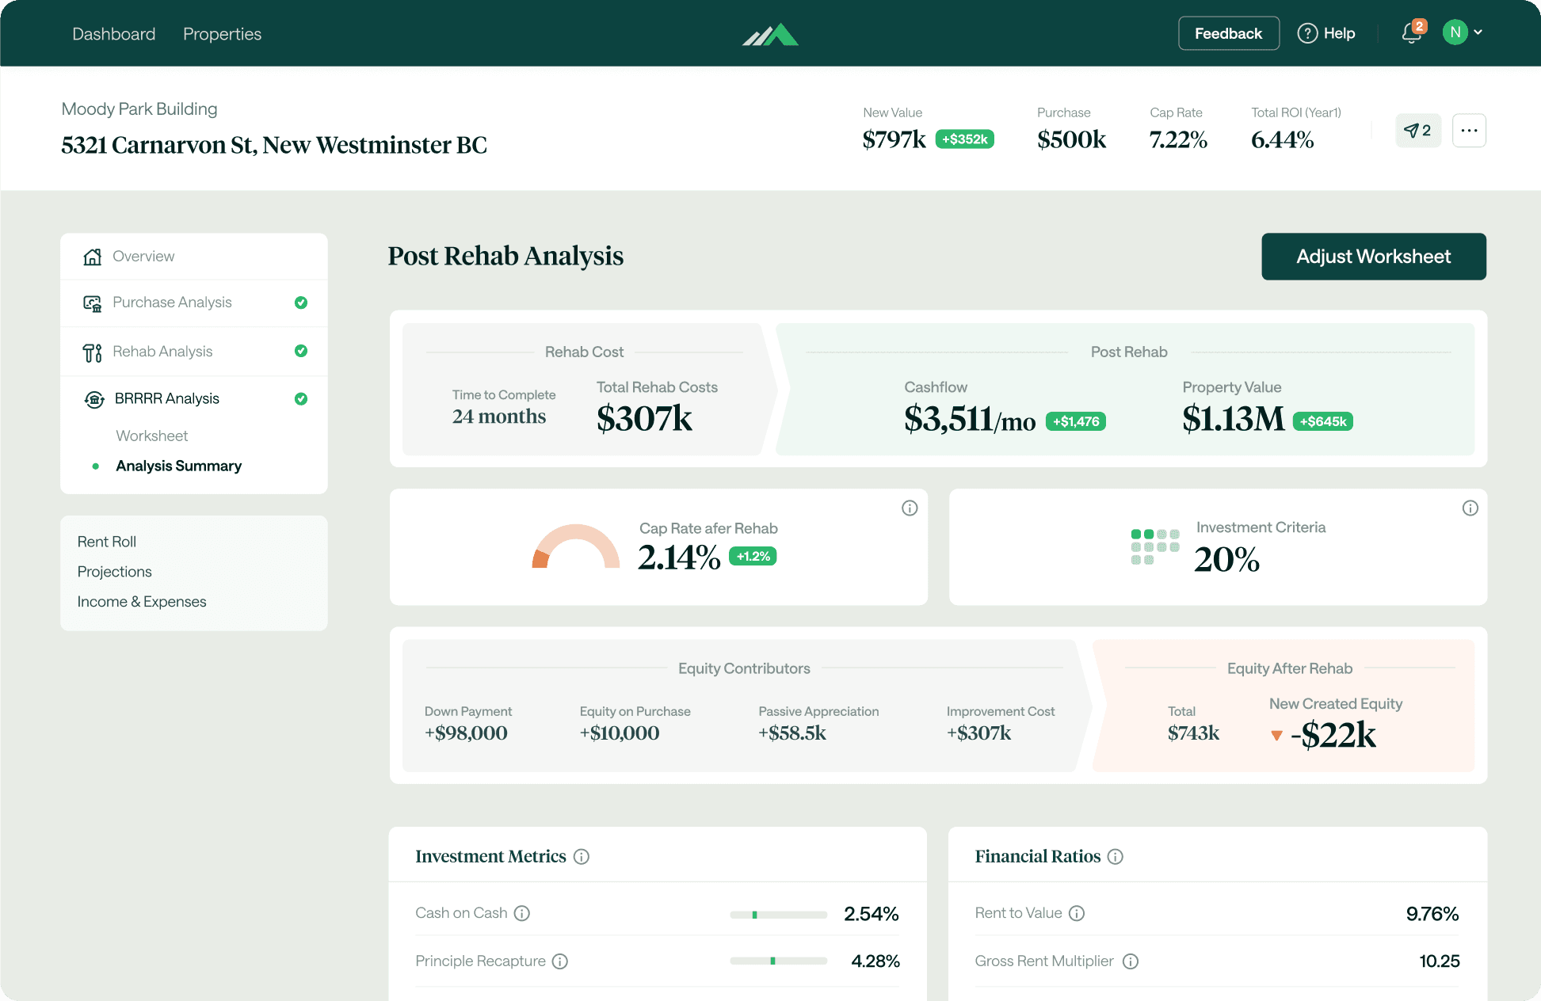Click the BRRRR Analysis bank icon

tap(94, 399)
